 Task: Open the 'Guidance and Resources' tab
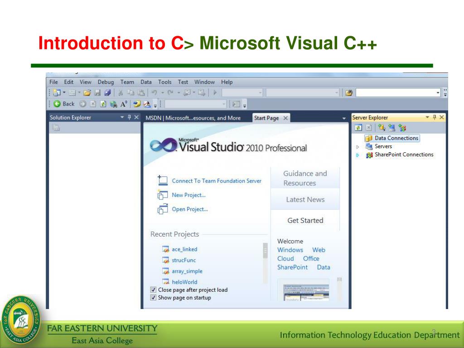pos(305,178)
